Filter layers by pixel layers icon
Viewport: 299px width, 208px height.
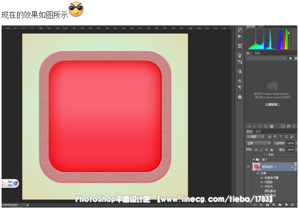(269, 137)
